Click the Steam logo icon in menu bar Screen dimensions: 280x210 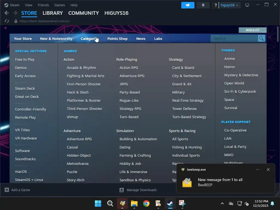[6, 5]
